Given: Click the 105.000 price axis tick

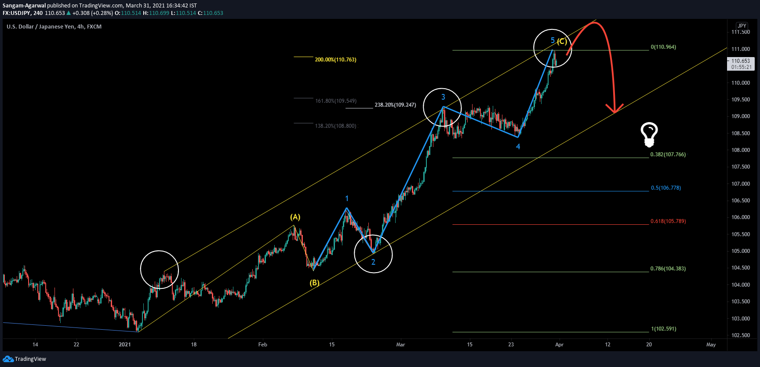Looking at the screenshot, I should pos(741,251).
